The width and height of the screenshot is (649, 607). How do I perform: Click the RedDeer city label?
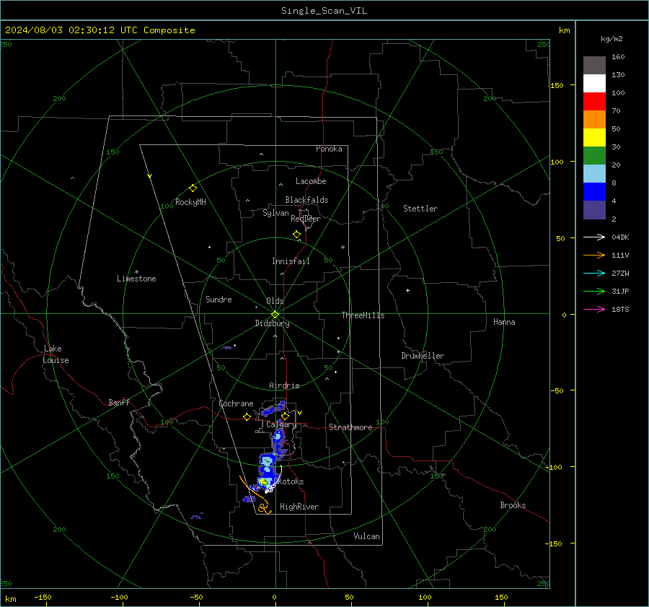coord(306,219)
